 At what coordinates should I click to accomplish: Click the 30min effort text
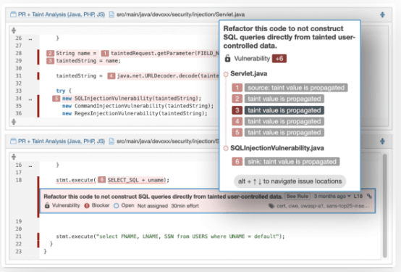185,206
